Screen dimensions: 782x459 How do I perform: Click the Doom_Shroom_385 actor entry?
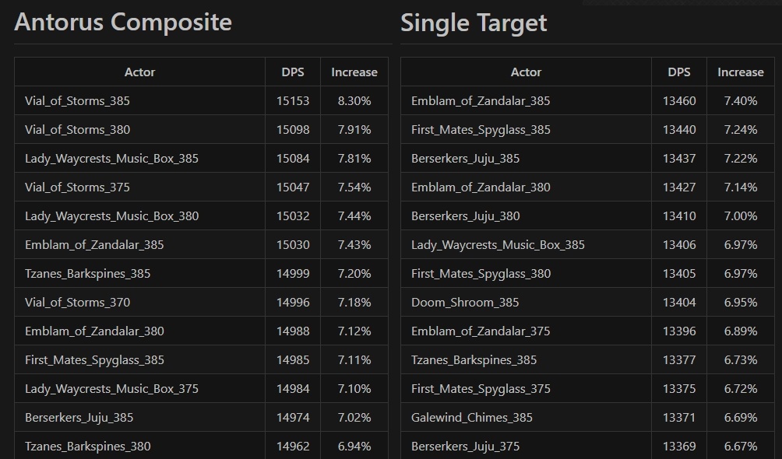tap(465, 303)
